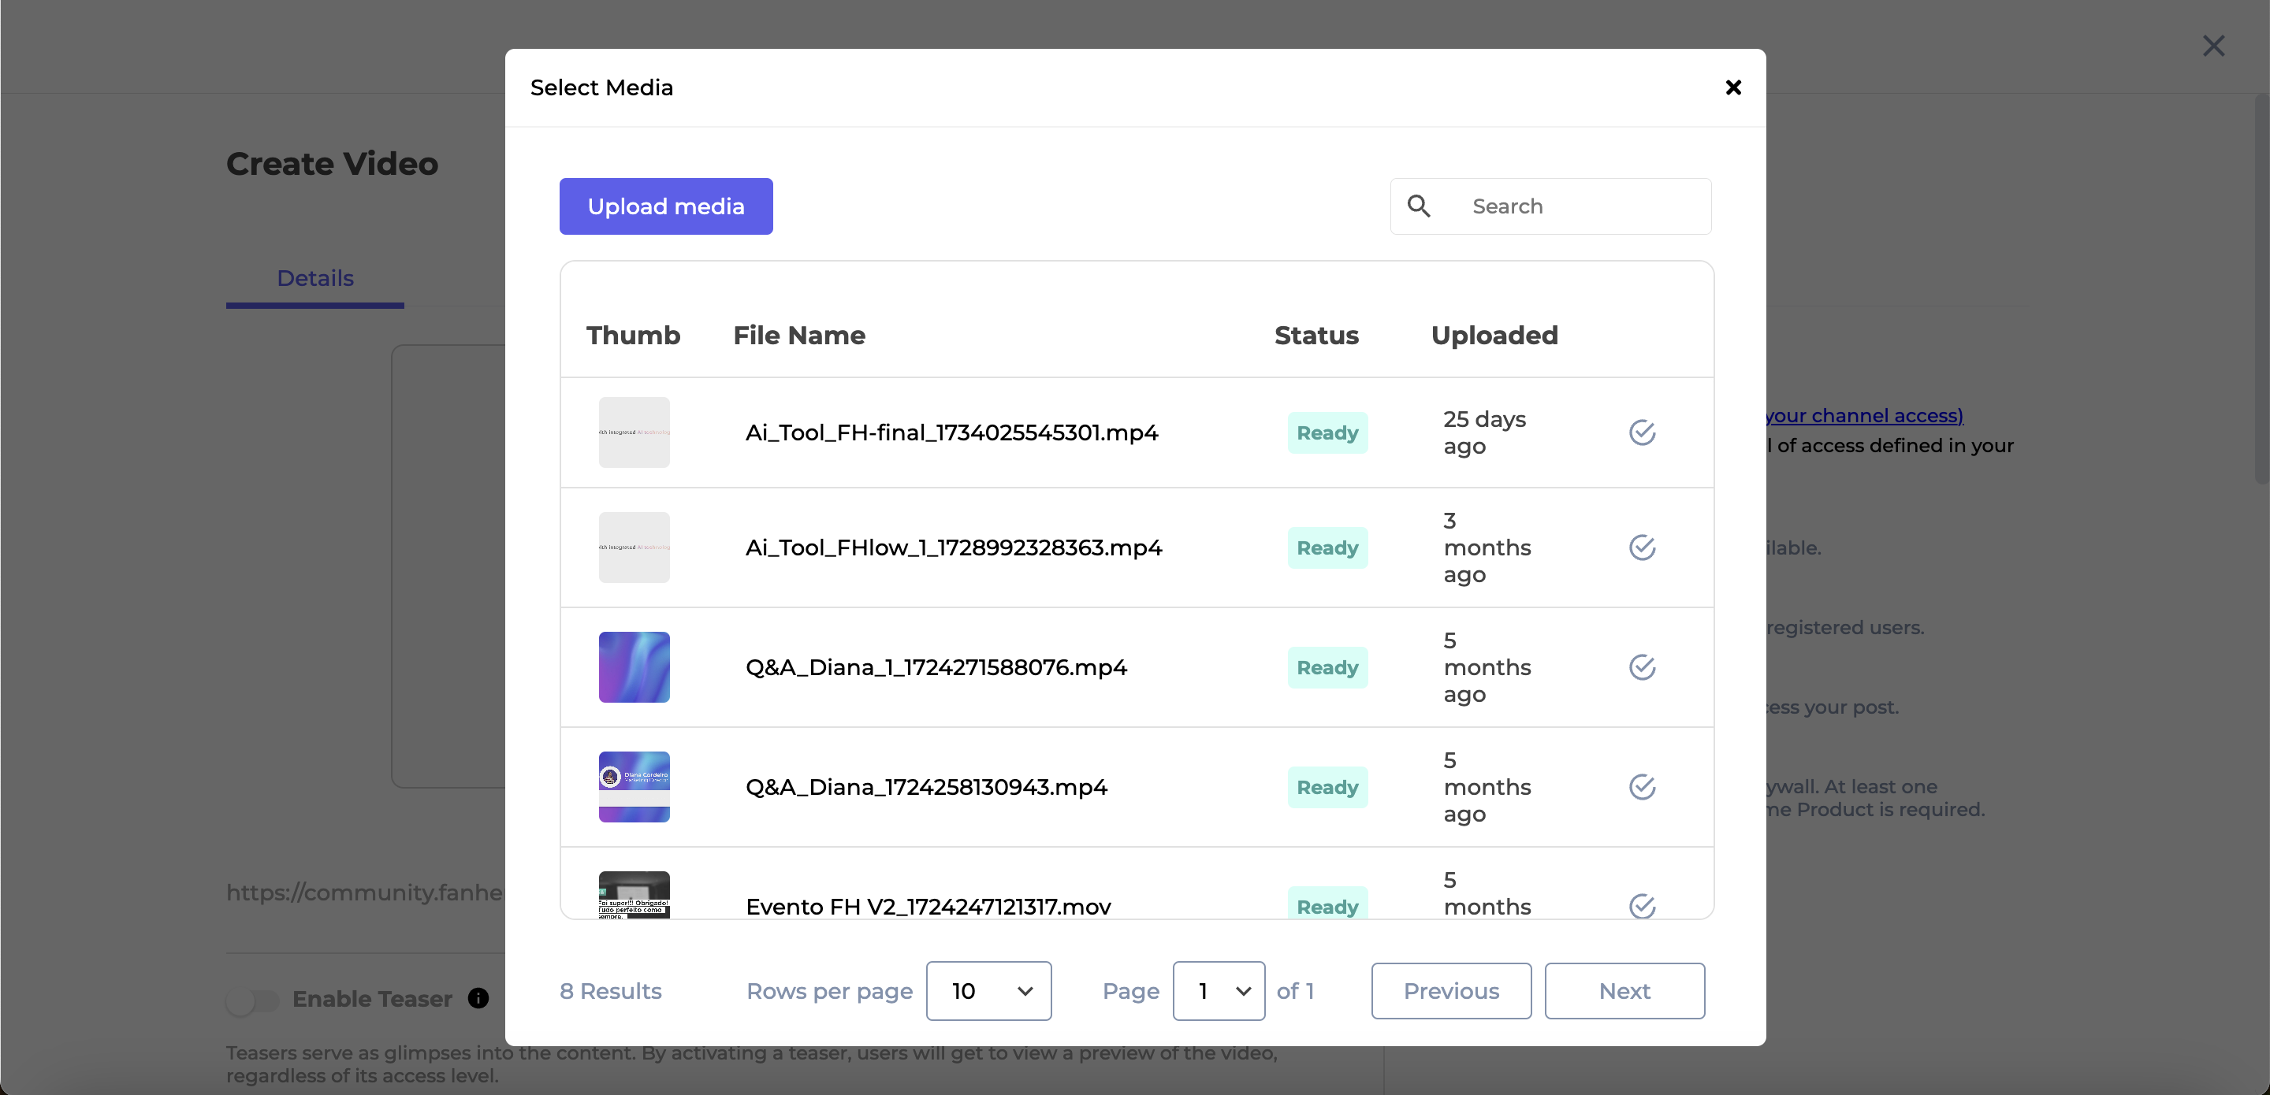Click Next page button
This screenshot has width=2270, height=1095.
[x=1624, y=991]
